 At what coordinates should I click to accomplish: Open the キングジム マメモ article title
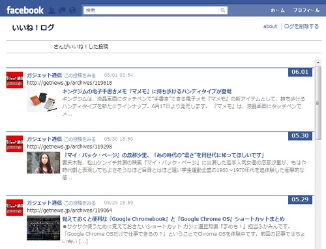click(147, 91)
